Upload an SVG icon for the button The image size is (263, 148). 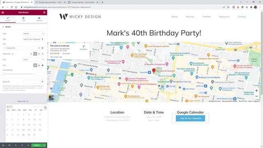(x=39, y=65)
